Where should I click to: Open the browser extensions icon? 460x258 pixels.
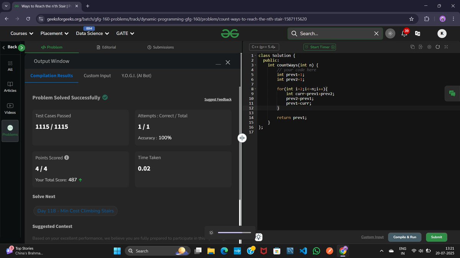pyautogui.click(x=426, y=19)
